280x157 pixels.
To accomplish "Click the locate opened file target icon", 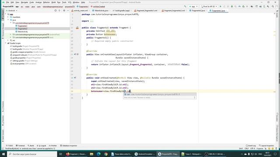I will tap(56, 10).
